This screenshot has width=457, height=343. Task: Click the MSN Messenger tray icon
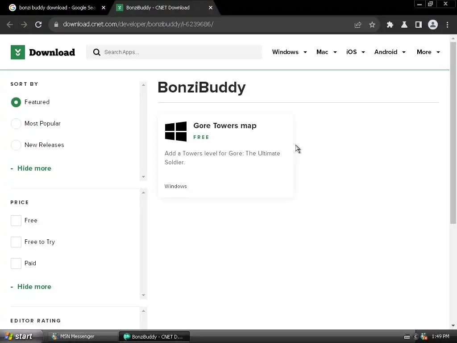point(424,337)
